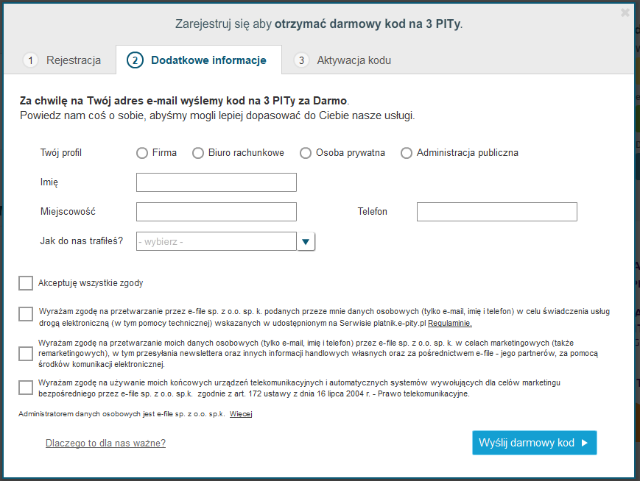Click the step 3 circle icon
Screen dimensions: 640x481
[x=301, y=60]
